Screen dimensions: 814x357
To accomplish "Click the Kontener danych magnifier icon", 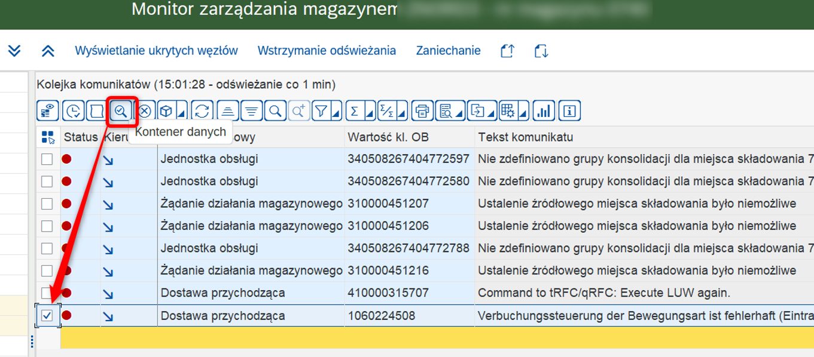I will pyautogui.click(x=121, y=111).
